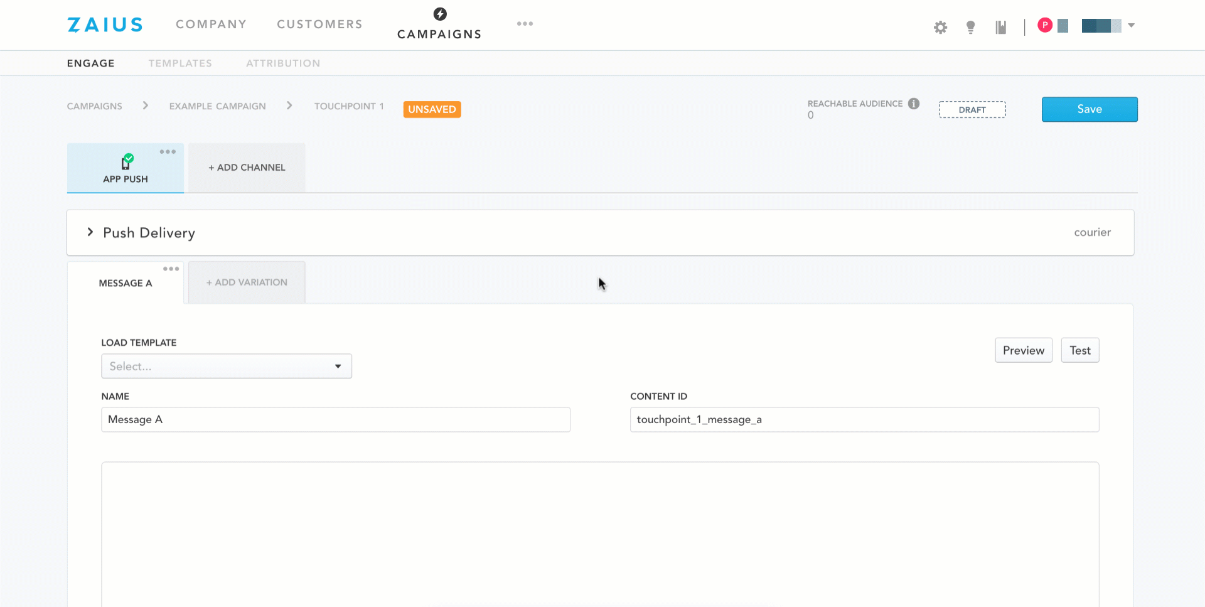Go to Customers section
The width and height of the screenshot is (1205, 607).
pyautogui.click(x=319, y=24)
